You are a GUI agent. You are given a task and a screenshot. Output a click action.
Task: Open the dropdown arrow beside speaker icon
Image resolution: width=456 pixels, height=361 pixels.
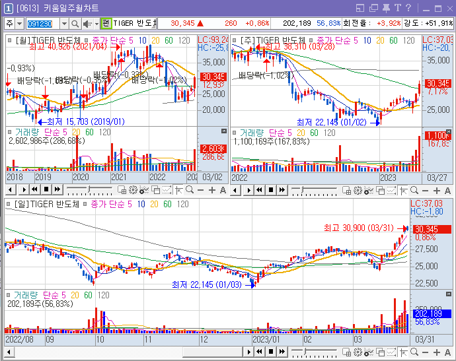tap(96, 24)
